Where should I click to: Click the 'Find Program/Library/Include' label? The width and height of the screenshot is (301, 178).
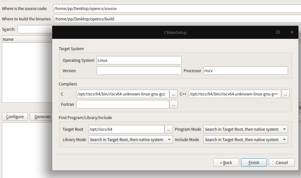pyautogui.click(x=85, y=118)
